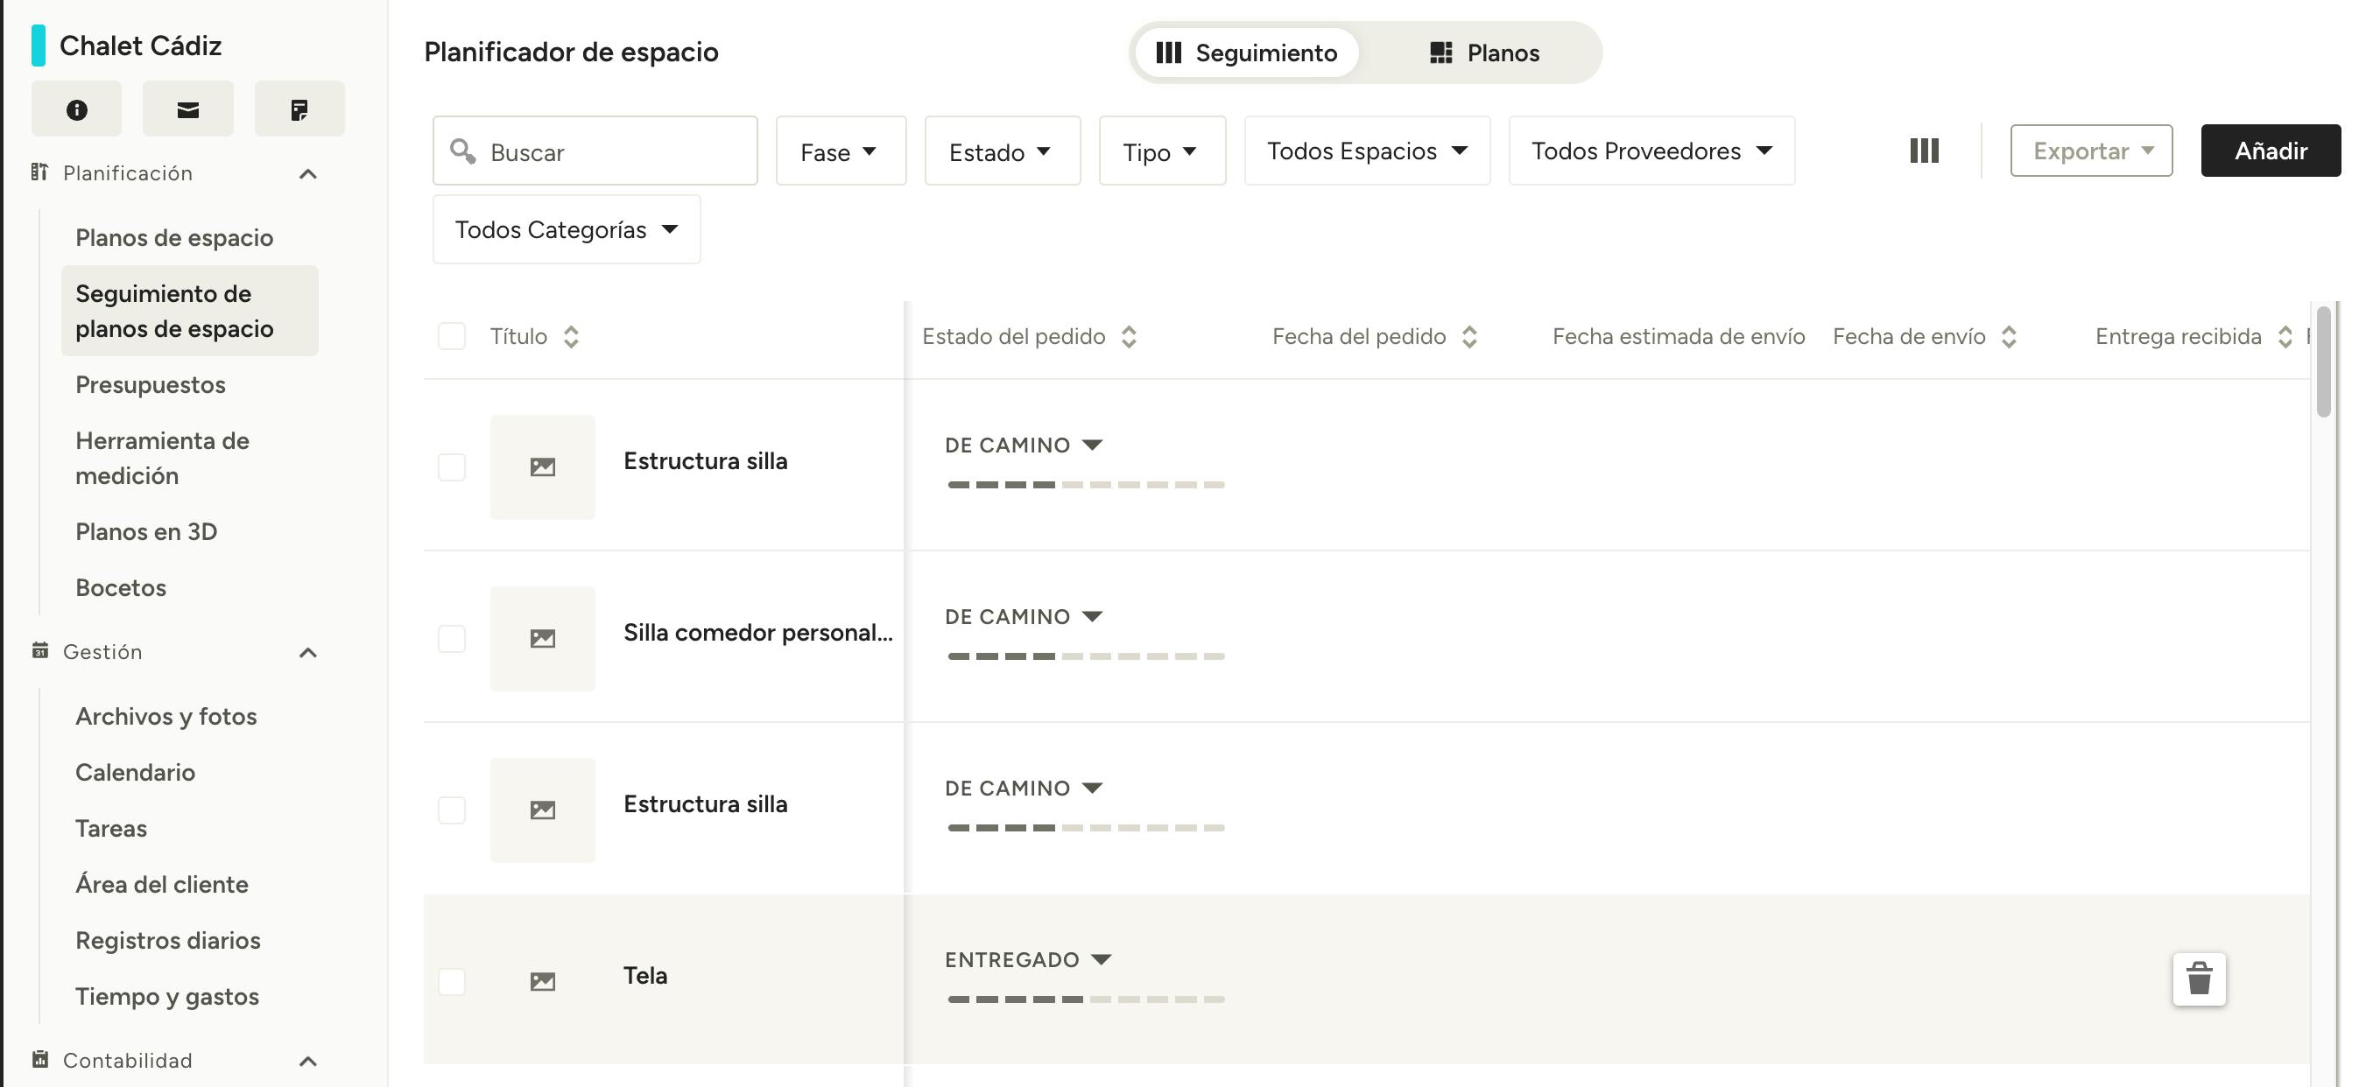Click the notes icon button in sidebar
This screenshot has height=1087, width=2366.
click(299, 109)
